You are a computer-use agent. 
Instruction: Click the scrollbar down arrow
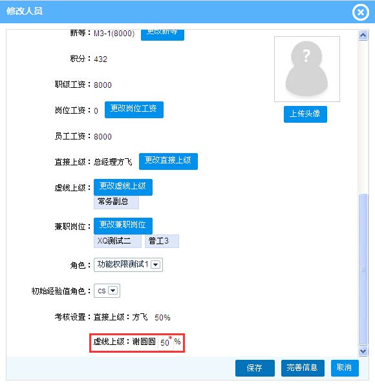pyautogui.click(x=363, y=351)
